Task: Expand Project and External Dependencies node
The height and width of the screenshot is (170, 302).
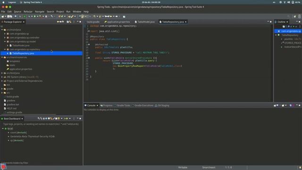Action: pyautogui.click(x=2, y=81)
